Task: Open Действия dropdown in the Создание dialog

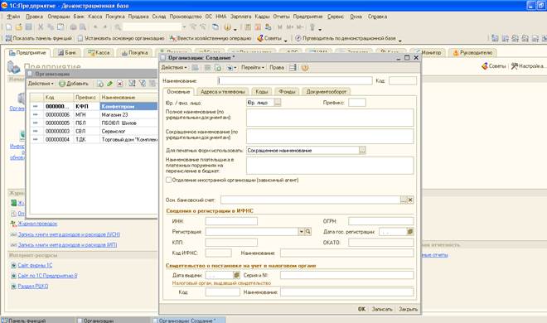Action: (174, 68)
